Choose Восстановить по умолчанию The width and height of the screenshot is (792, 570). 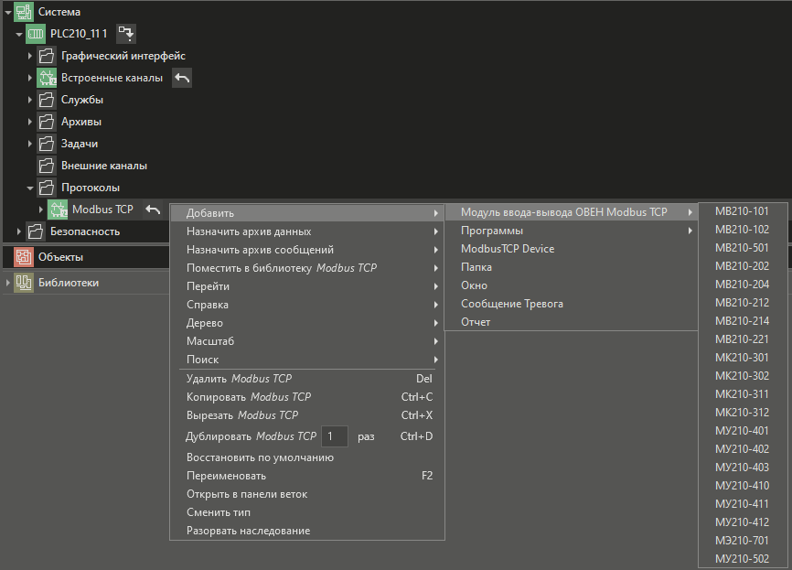[x=307, y=457]
